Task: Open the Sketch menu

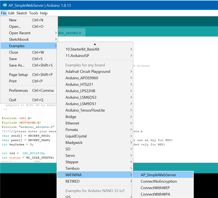Action: point(21,13)
